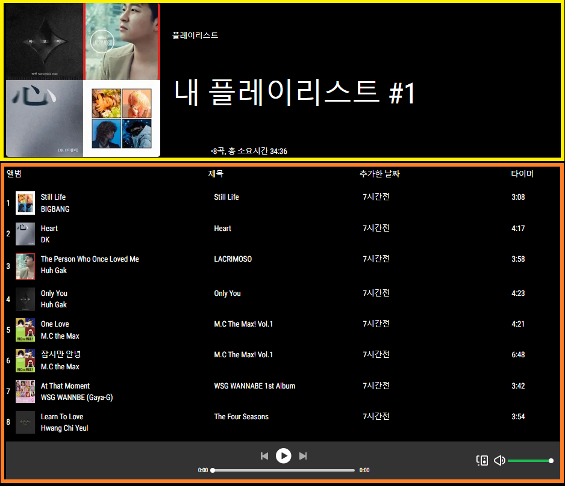
Task: Open the Still Life album thumbnail
Action: (25, 203)
